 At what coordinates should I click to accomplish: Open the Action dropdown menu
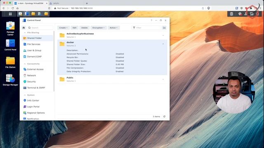(114, 28)
